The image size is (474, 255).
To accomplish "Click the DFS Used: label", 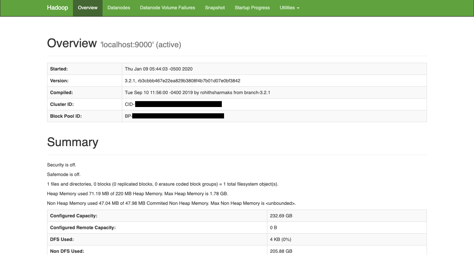I will pyautogui.click(x=62, y=240).
